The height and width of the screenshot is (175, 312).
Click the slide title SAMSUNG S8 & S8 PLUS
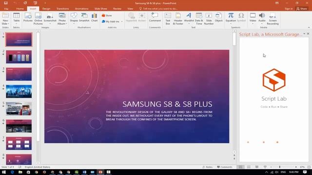[x=167, y=104]
